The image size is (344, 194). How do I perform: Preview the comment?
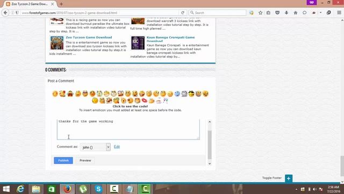pos(85,161)
